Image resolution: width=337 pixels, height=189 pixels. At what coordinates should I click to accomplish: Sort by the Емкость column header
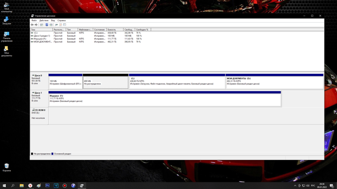115,29
